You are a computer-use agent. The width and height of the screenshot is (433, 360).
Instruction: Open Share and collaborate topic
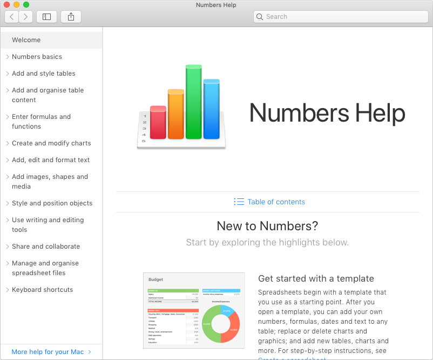[46, 246]
